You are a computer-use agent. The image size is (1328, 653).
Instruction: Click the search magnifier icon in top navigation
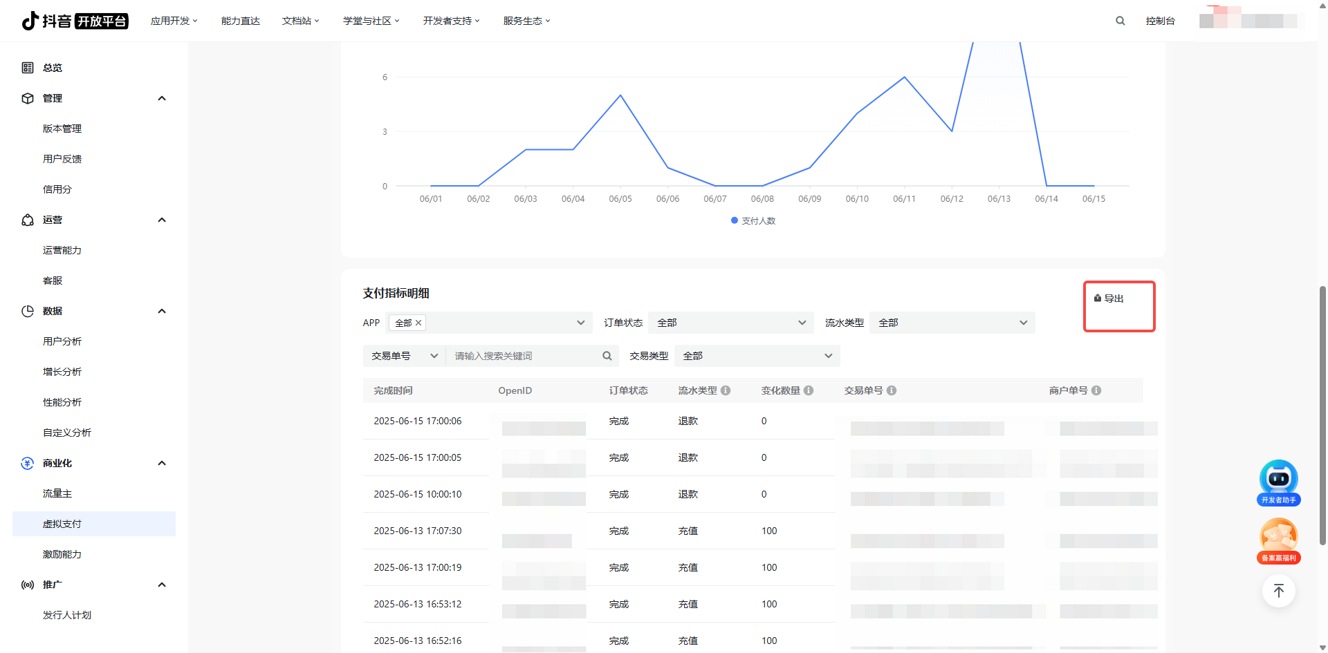click(x=1120, y=21)
